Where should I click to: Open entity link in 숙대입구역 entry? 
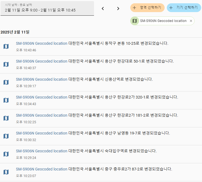(41, 151)
